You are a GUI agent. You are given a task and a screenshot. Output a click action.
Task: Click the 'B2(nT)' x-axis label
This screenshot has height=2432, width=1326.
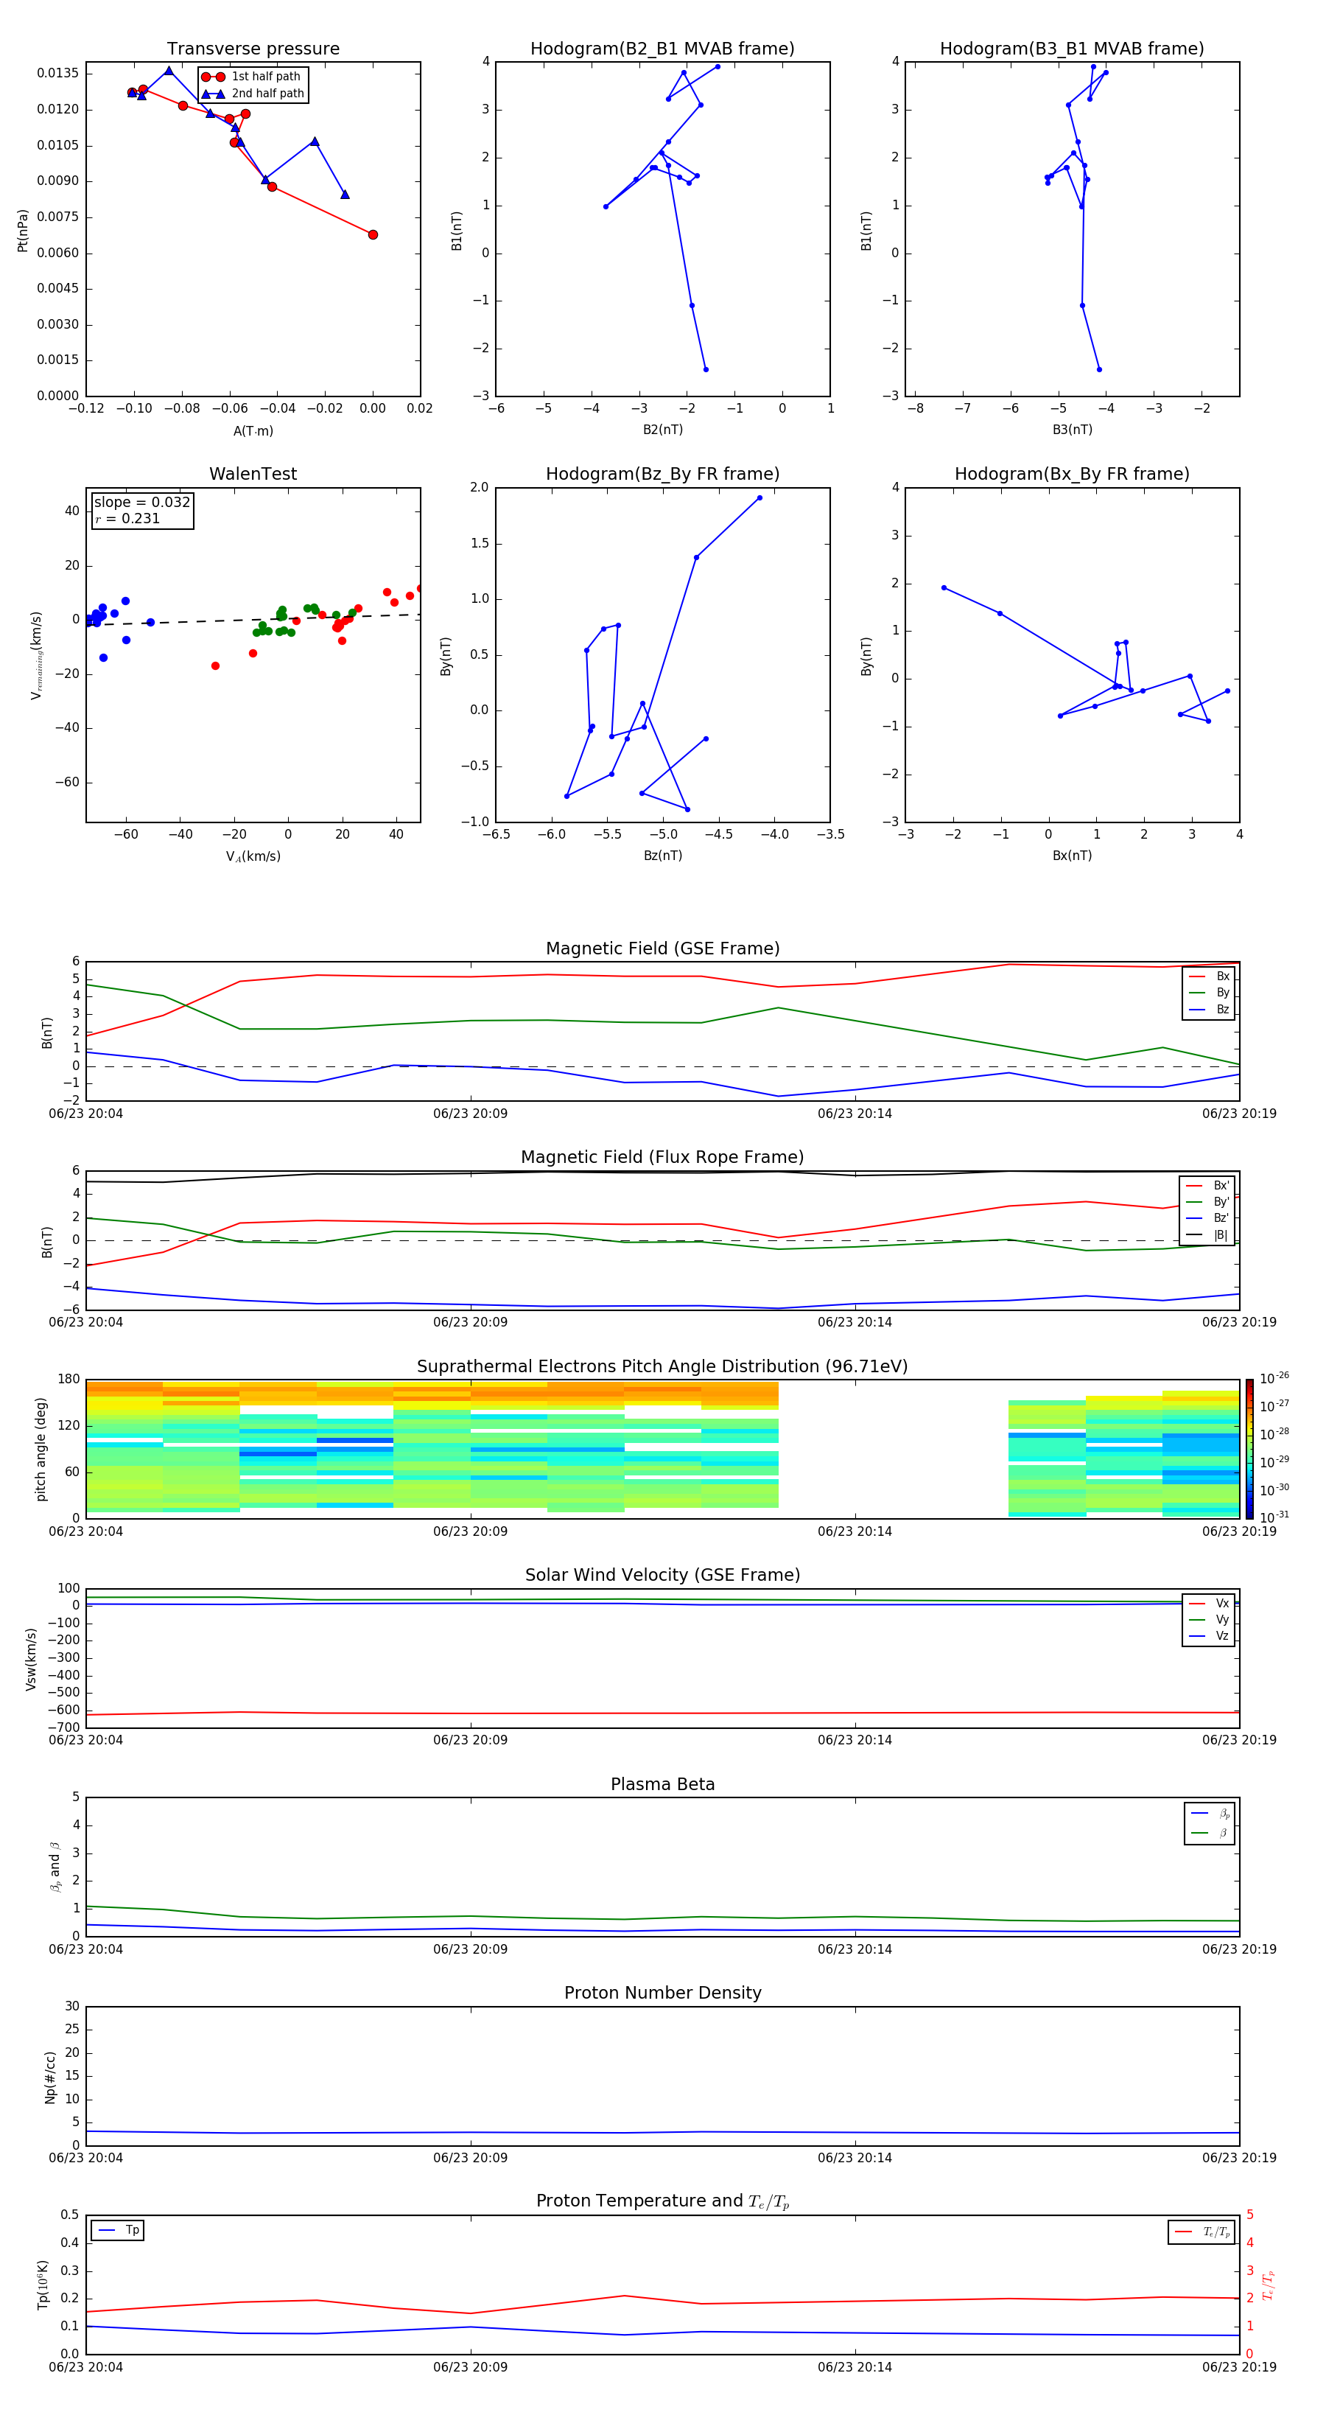(662, 430)
